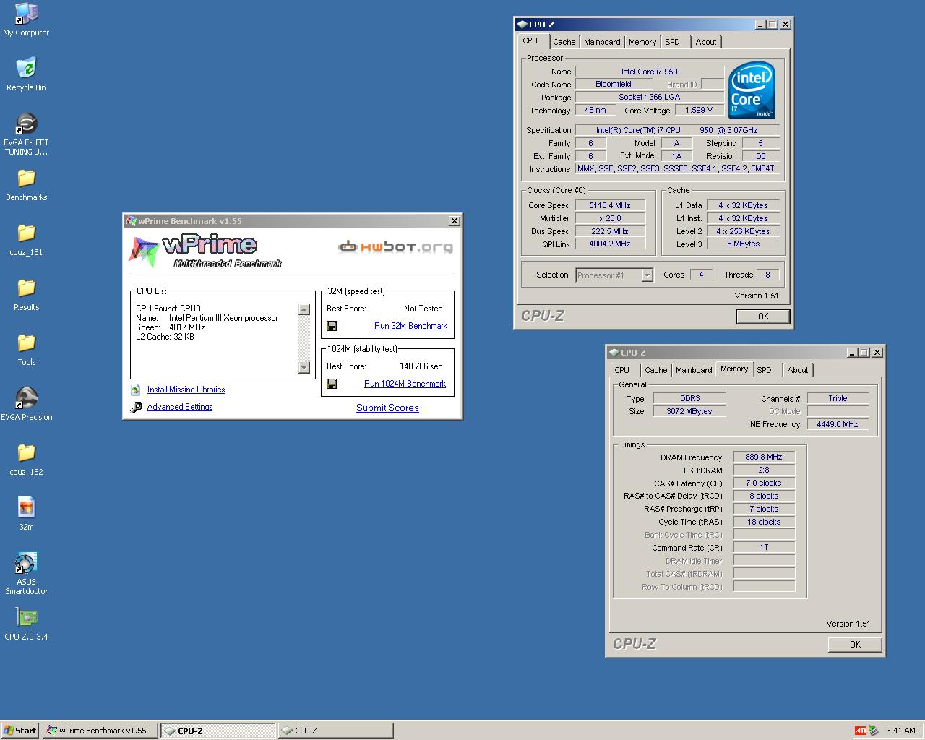Click the save icon beside Run 1024M Benchmark
The height and width of the screenshot is (740, 925).
[x=332, y=384]
